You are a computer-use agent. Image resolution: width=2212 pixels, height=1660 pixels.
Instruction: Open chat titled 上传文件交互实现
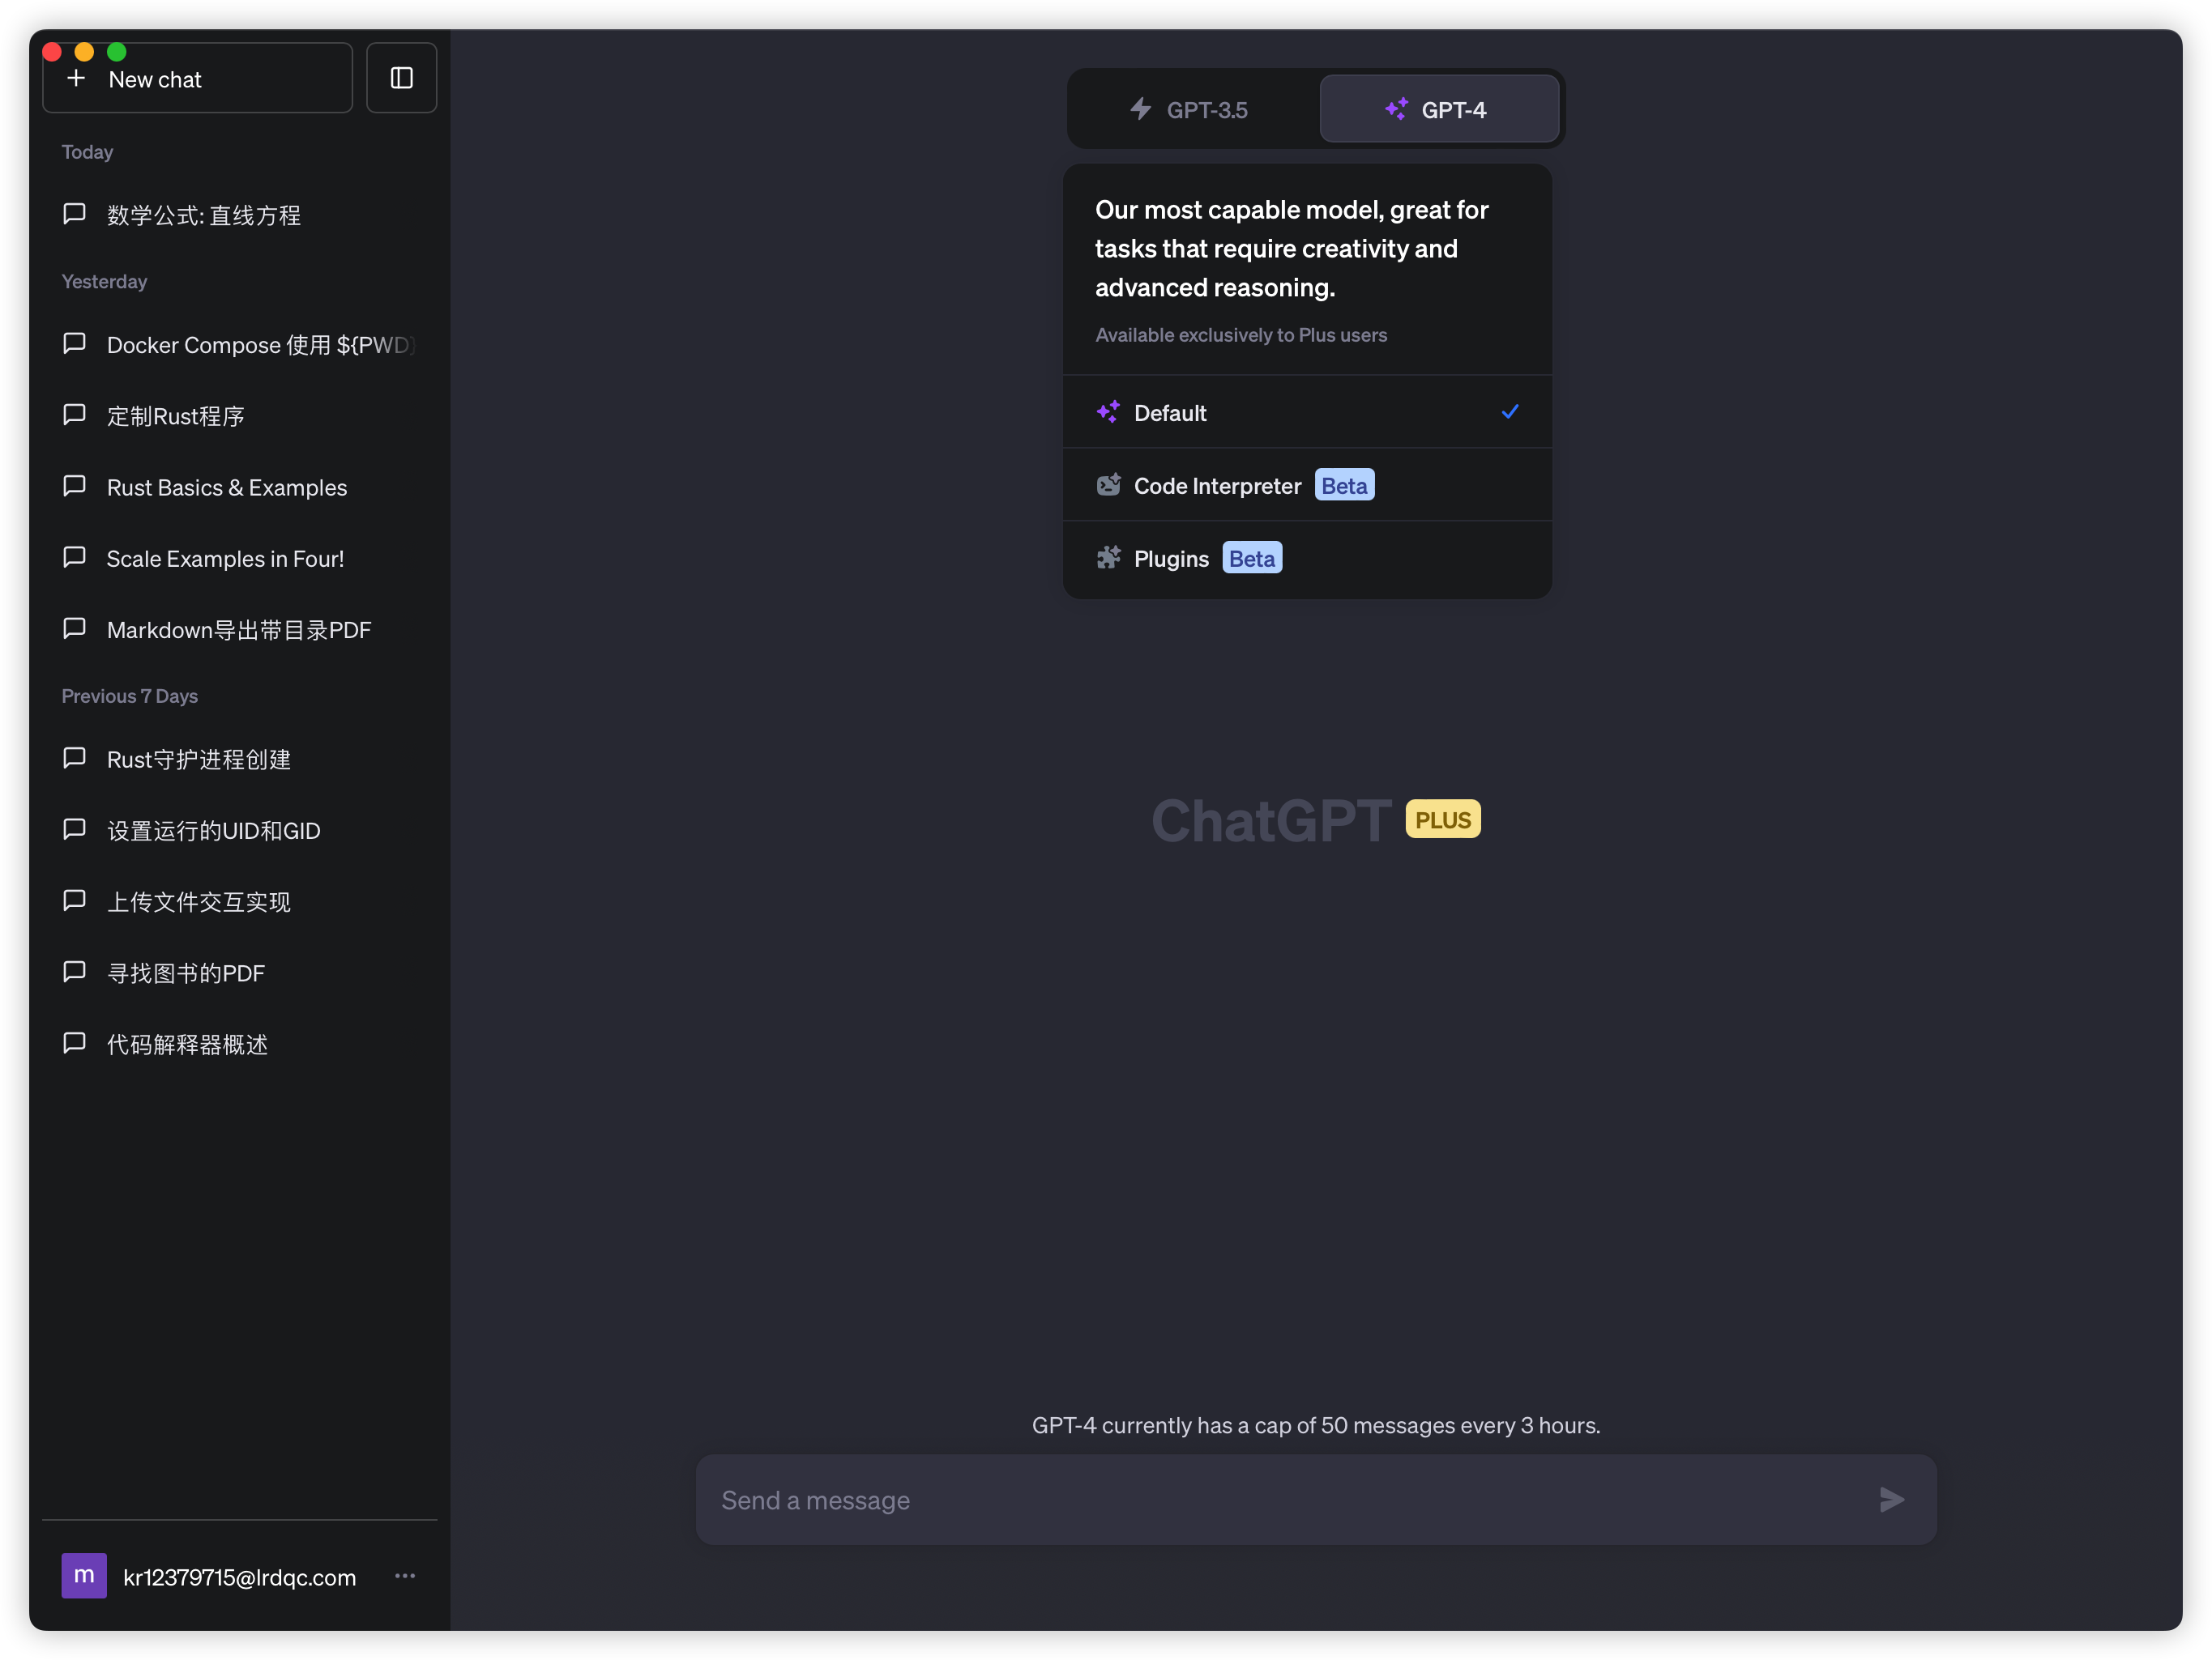click(x=240, y=900)
